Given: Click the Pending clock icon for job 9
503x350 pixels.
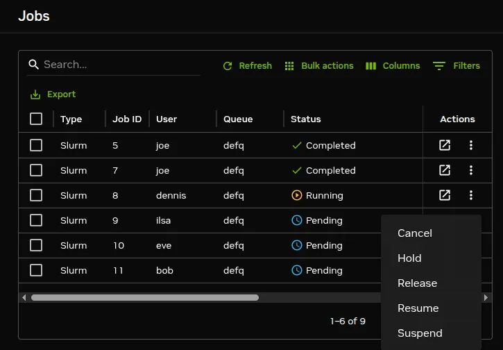Looking at the screenshot, I should click(297, 220).
